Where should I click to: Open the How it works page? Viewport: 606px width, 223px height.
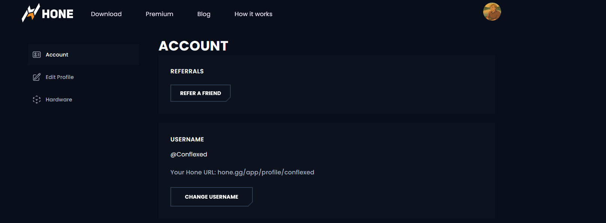(254, 14)
